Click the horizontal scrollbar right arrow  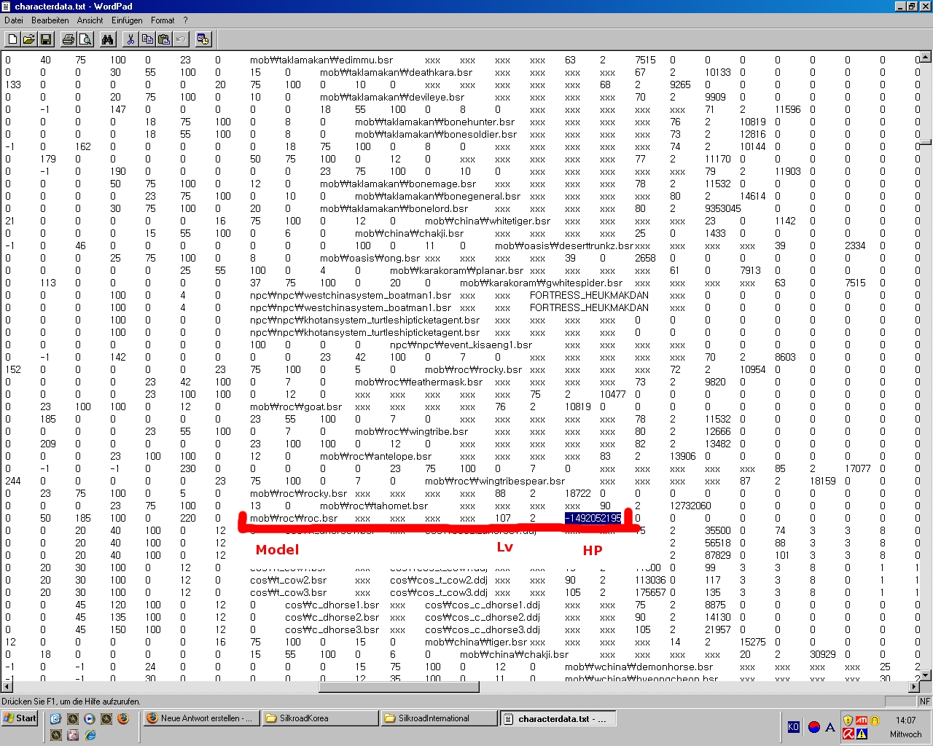[914, 686]
